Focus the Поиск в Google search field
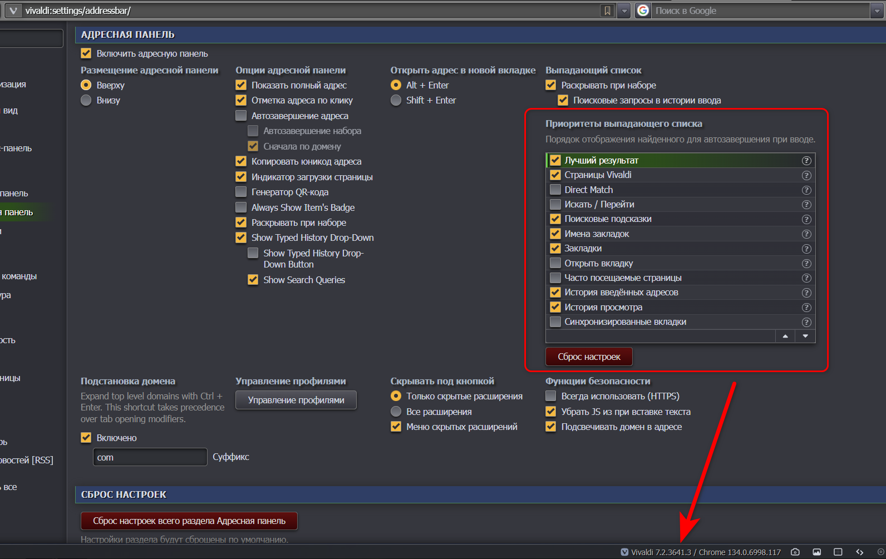Screen dimensions: 886x559 coord(760,11)
